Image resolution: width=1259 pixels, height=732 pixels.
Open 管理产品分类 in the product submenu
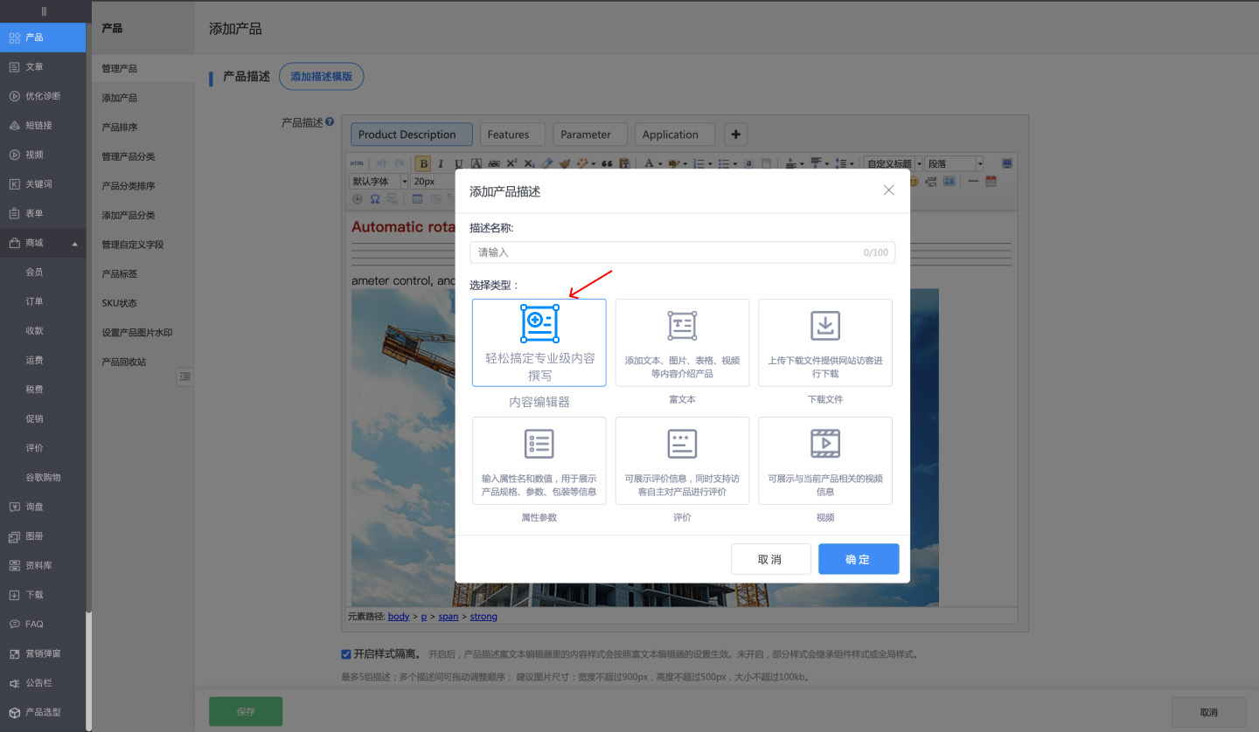pos(129,156)
